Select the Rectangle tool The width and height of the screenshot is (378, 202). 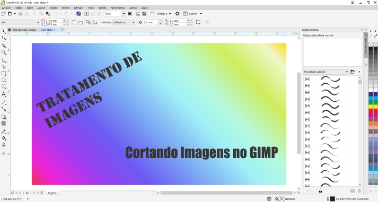4,73
